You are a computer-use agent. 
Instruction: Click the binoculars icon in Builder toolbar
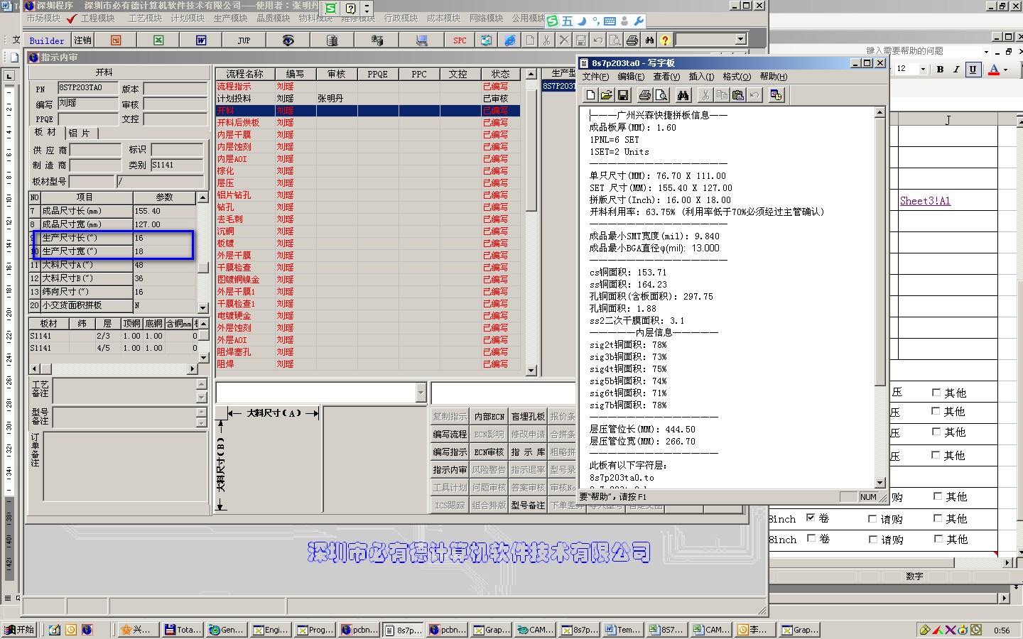649,40
